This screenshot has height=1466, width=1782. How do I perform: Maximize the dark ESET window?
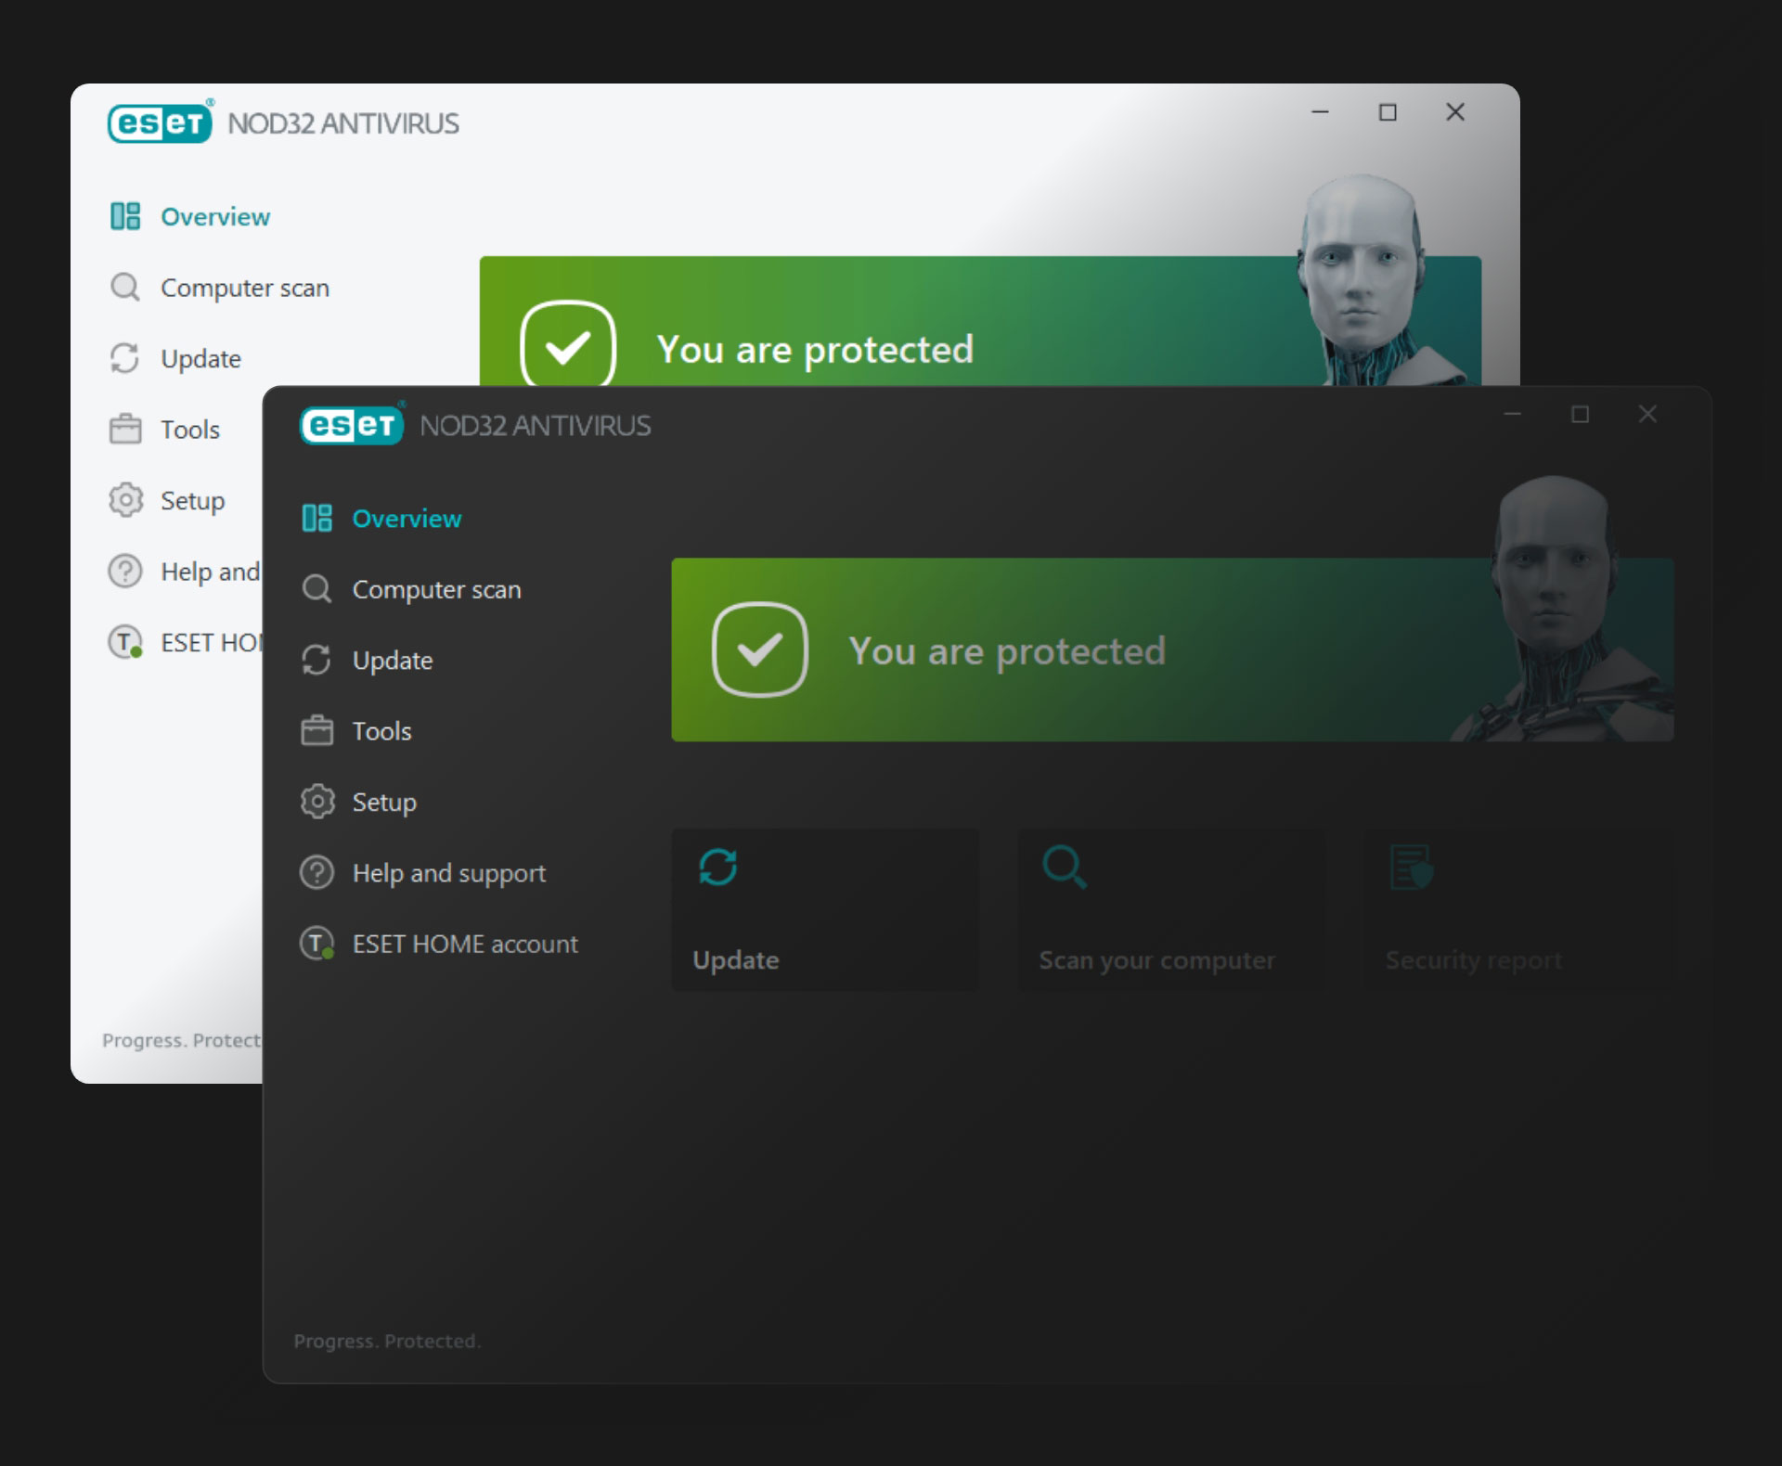(x=1581, y=415)
